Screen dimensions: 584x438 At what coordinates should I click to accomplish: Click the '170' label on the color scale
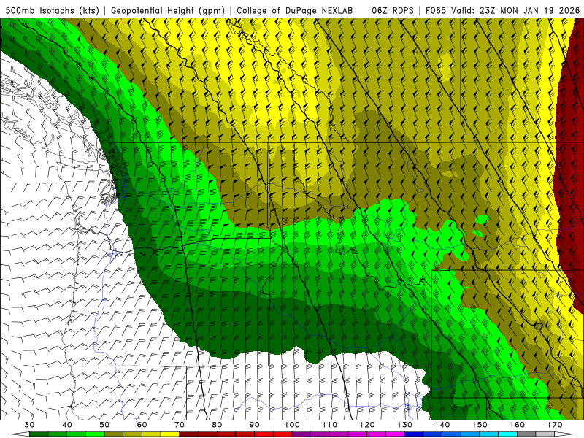[555, 425]
